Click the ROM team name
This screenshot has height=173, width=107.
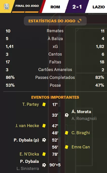pyautogui.click(x=55, y=7)
